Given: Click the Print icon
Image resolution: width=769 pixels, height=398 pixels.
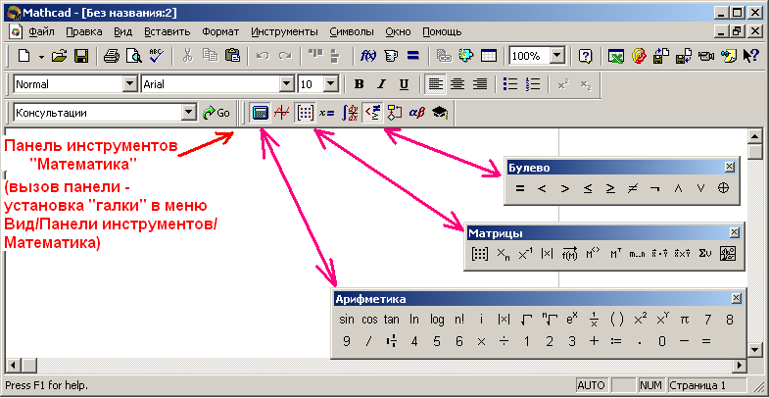Looking at the screenshot, I should [112, 56].
